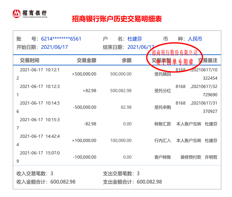
Task: Click the start date 2021/06/17 value
Action: click(54, 47)
